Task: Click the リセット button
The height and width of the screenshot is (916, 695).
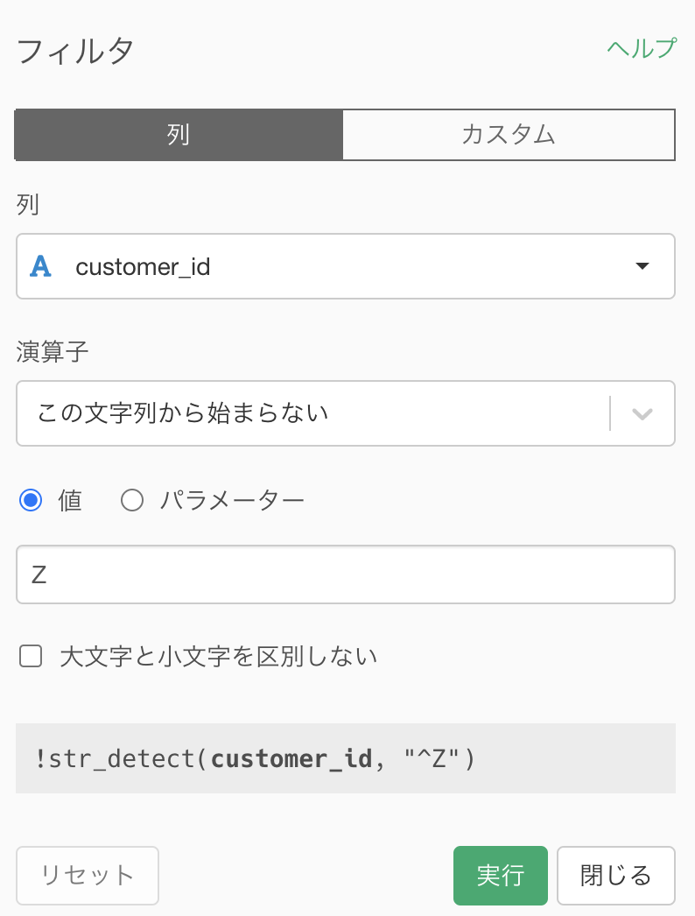Action: click(x=87, y=876)
